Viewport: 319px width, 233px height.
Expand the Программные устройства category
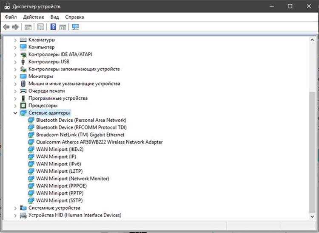point(15,98)
